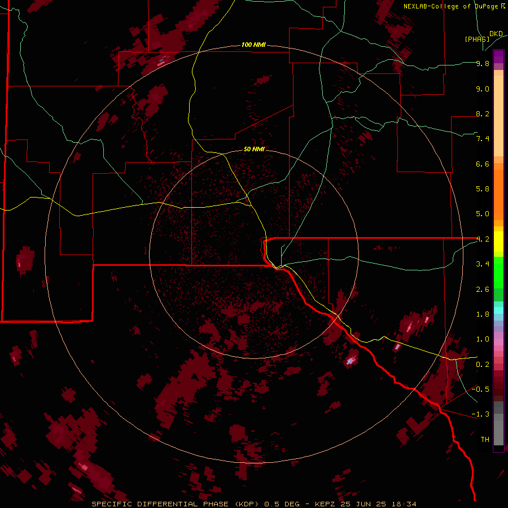Pick the cyan segment of color scale

tap(498, 310)
